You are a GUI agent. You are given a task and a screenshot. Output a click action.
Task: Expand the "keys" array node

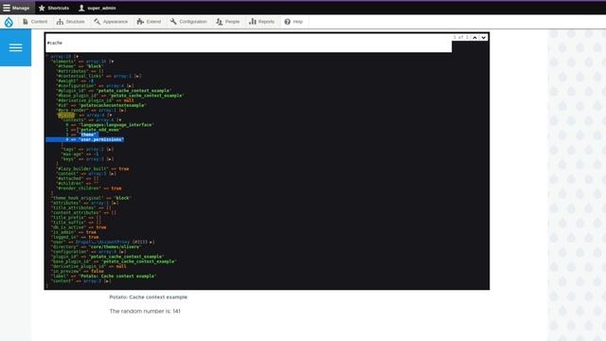(111, 159)
